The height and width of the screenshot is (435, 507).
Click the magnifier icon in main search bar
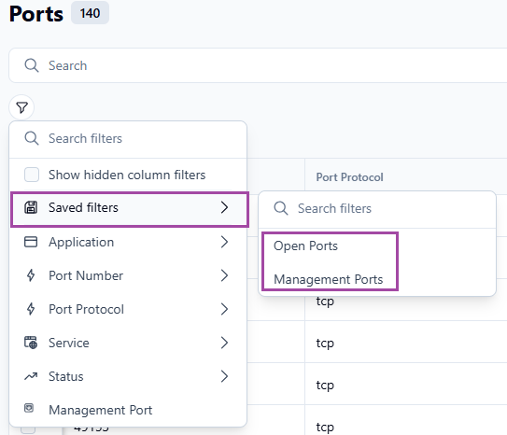32,65
